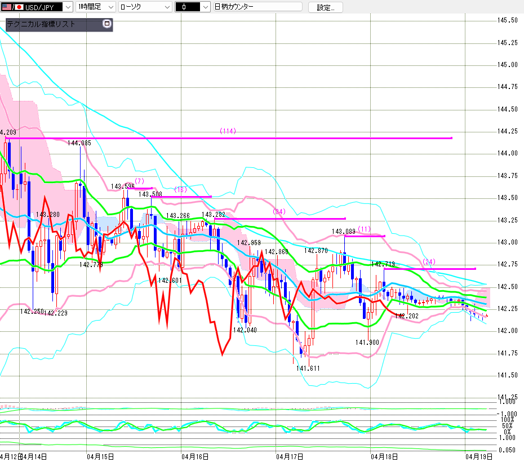
Task: Click the (24) day counter label
Action: click(x=429, y=261)
